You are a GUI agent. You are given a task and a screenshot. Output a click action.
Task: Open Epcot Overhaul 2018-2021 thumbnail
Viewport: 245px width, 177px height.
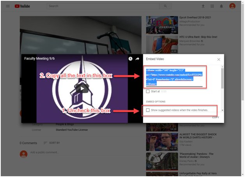162,25
